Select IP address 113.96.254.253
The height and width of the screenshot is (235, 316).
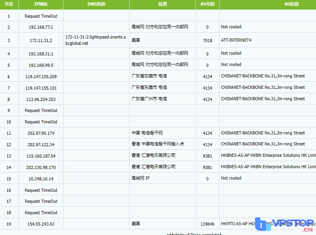(41, 99)
